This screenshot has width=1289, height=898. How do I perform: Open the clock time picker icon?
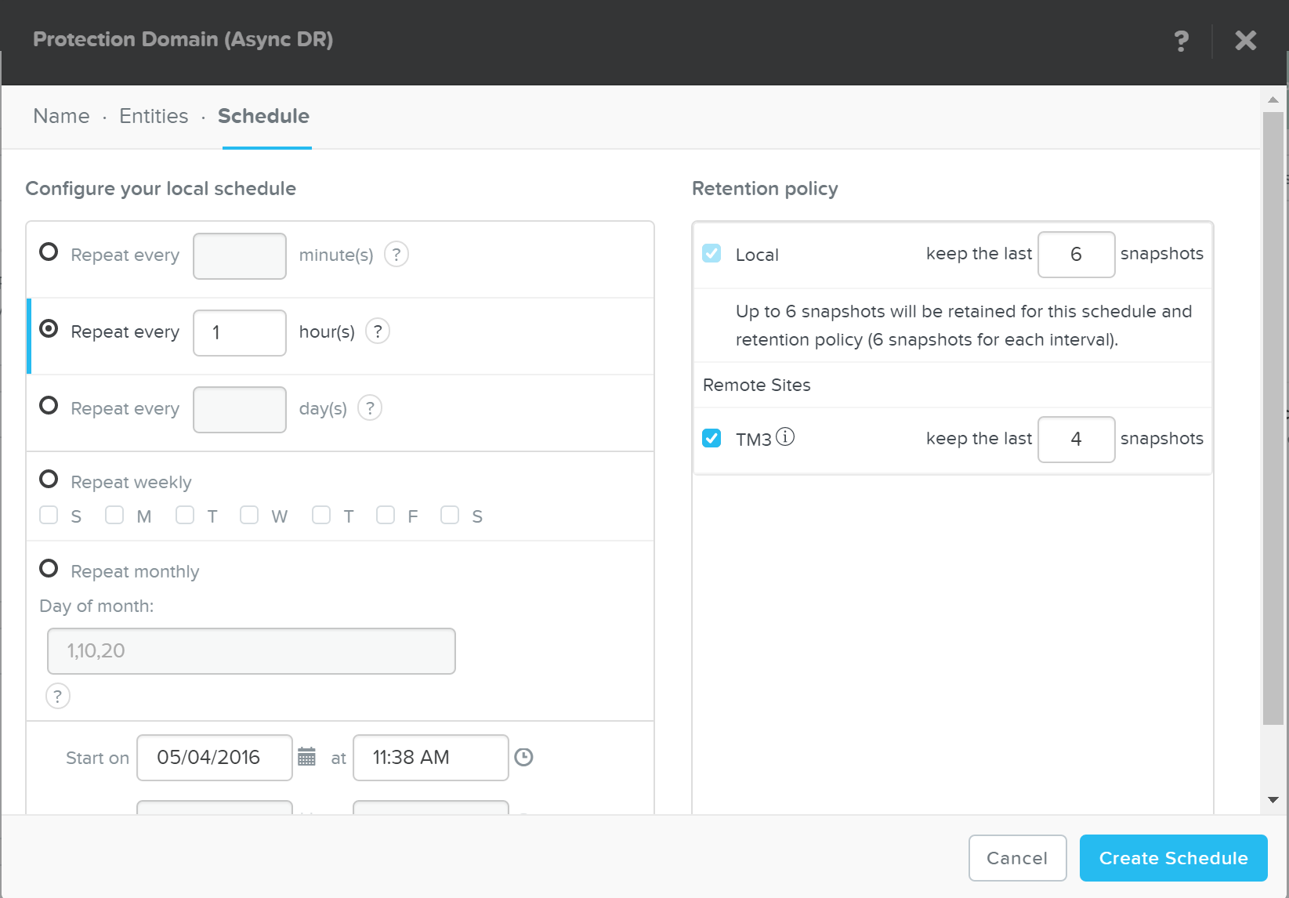tap(523, 757)
